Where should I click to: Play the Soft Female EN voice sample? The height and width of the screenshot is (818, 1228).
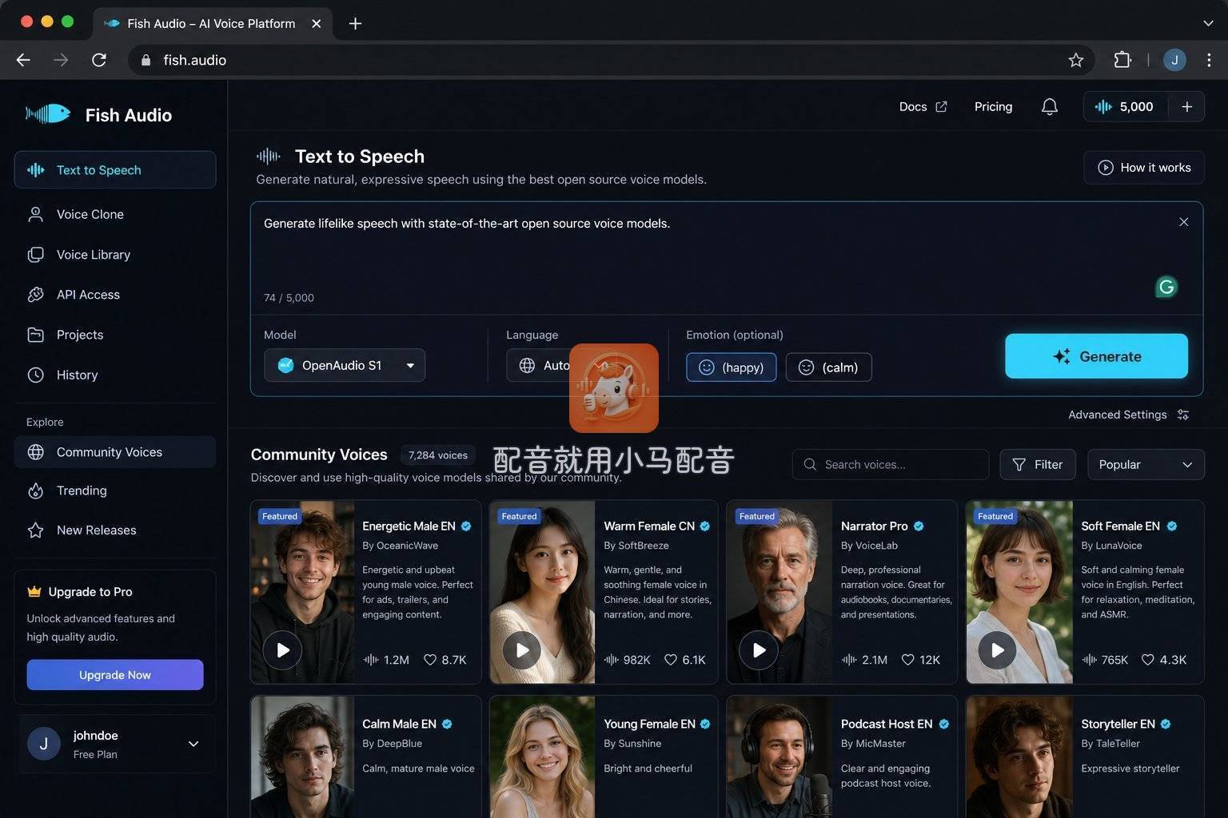pyautogui.click(x=997, y=650)
